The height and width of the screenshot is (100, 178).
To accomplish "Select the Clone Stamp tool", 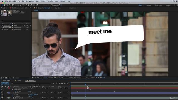I will tap(29, 5).
